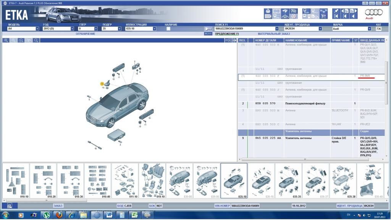Click the key icon beside the VIN search

(208, 29)
